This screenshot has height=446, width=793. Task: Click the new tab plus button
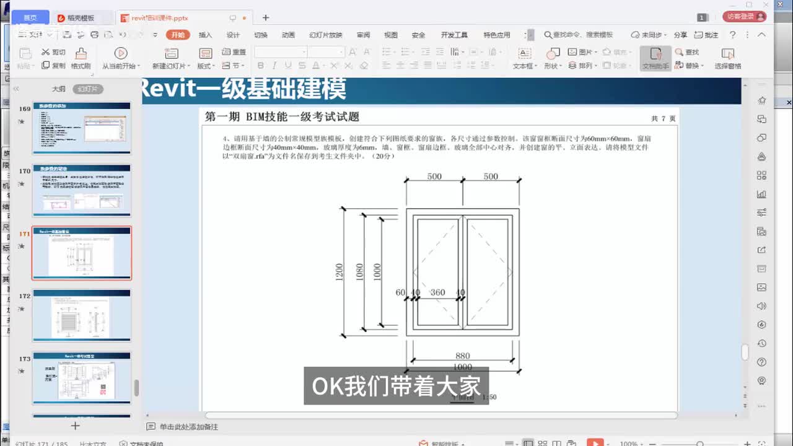[x=266, y=18]
